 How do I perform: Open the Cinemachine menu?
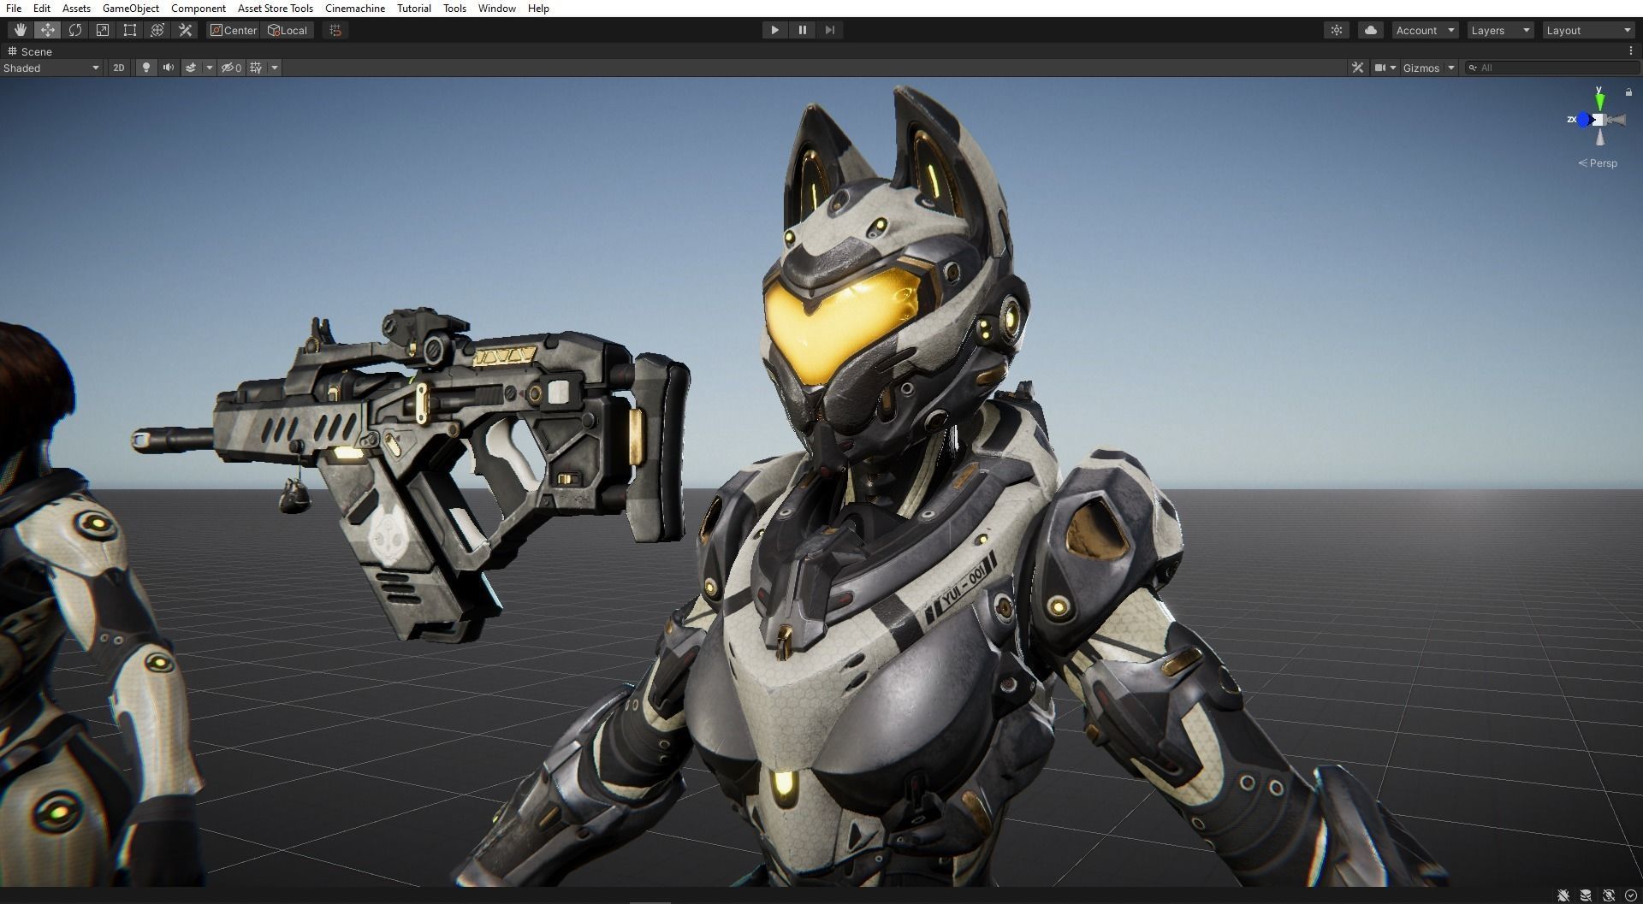coord(355,9)
